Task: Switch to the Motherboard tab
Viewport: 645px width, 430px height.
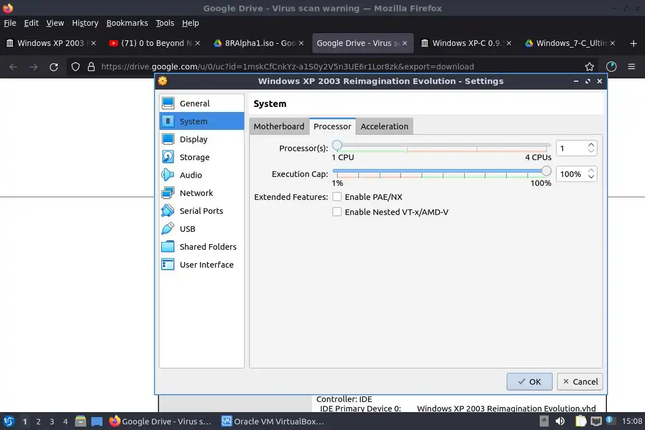Action: coord(279,127)
